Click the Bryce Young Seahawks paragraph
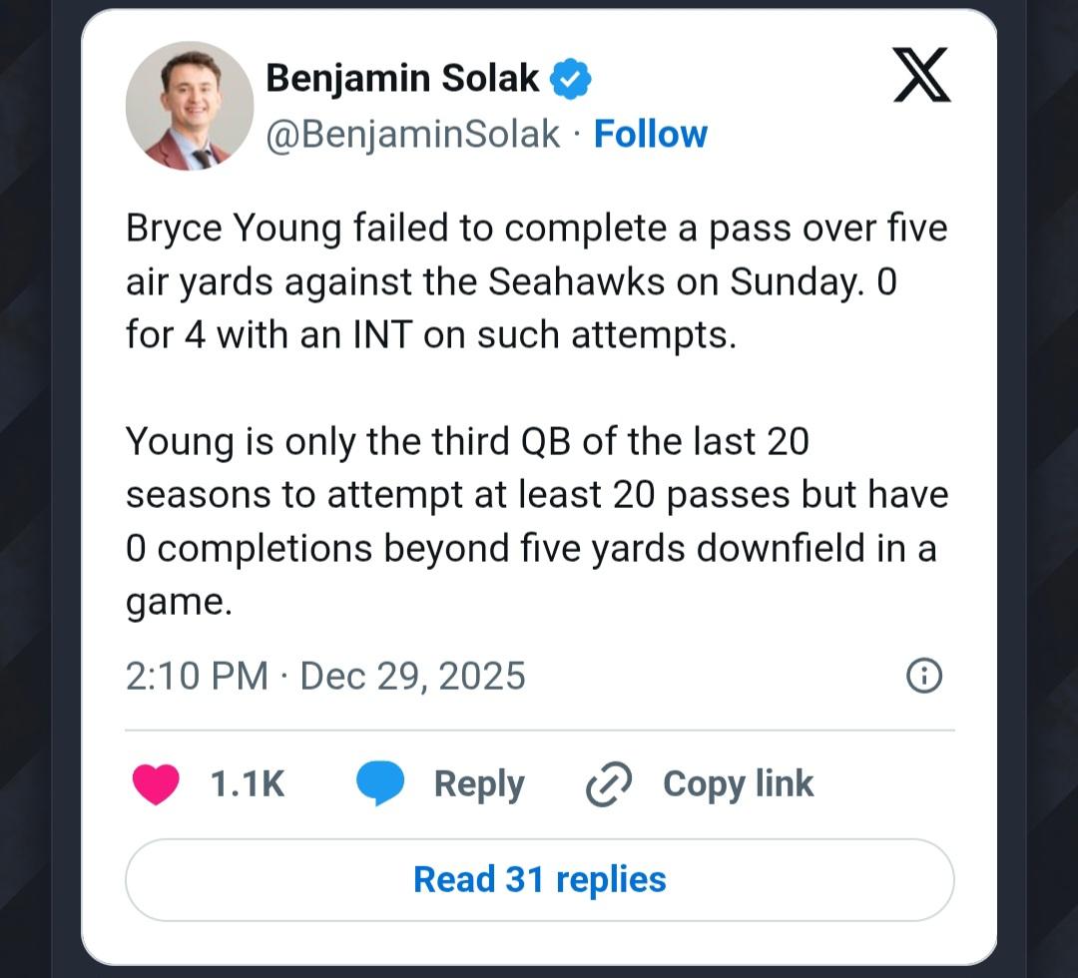This screenshot has width=1078, height=978. tap(536, 282)
